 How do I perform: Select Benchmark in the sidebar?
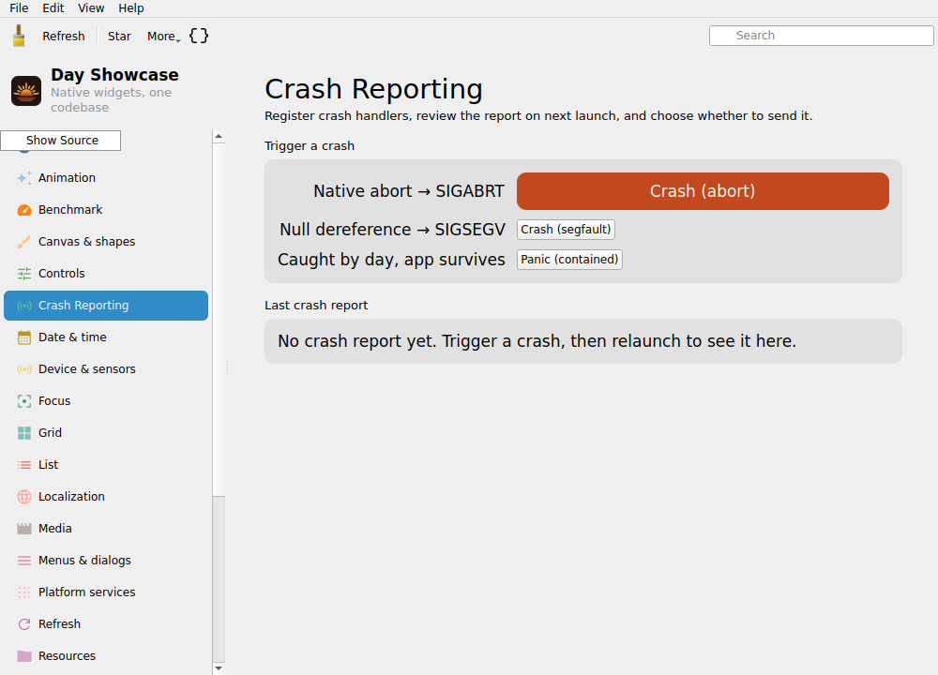pyautogui.click(x=106, y=210)
